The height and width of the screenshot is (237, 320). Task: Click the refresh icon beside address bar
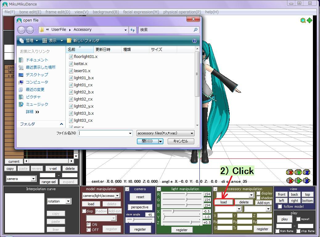(133, 30)
